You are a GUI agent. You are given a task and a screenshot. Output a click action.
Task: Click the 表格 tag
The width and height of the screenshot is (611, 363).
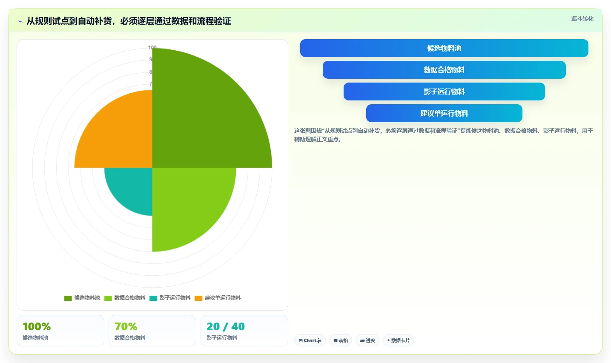[341, 340]
